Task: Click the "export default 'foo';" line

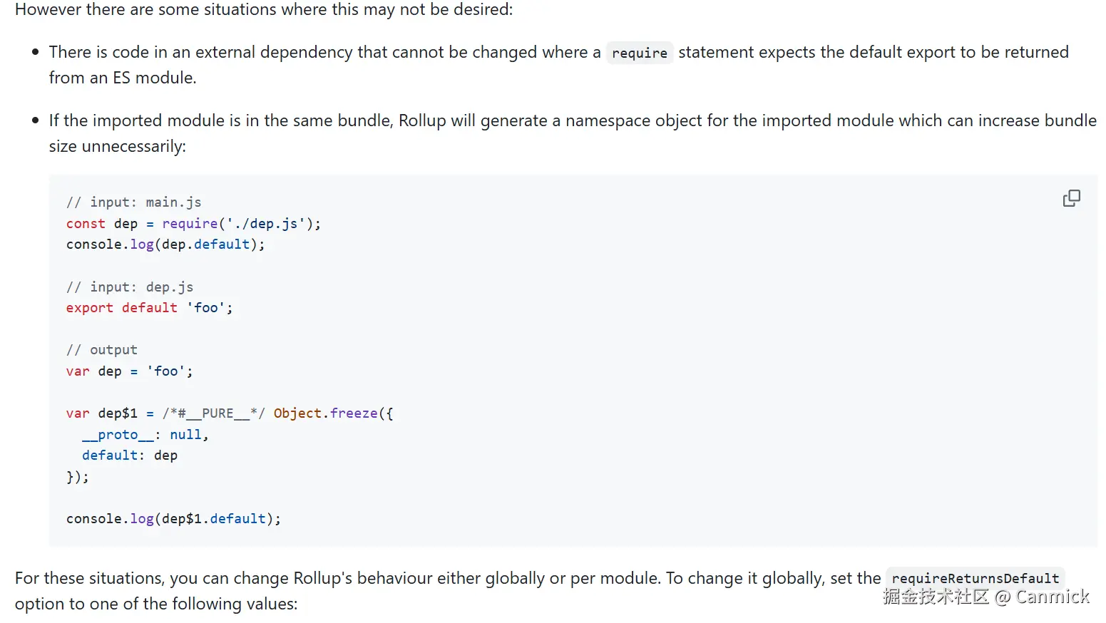Action: 150,308
